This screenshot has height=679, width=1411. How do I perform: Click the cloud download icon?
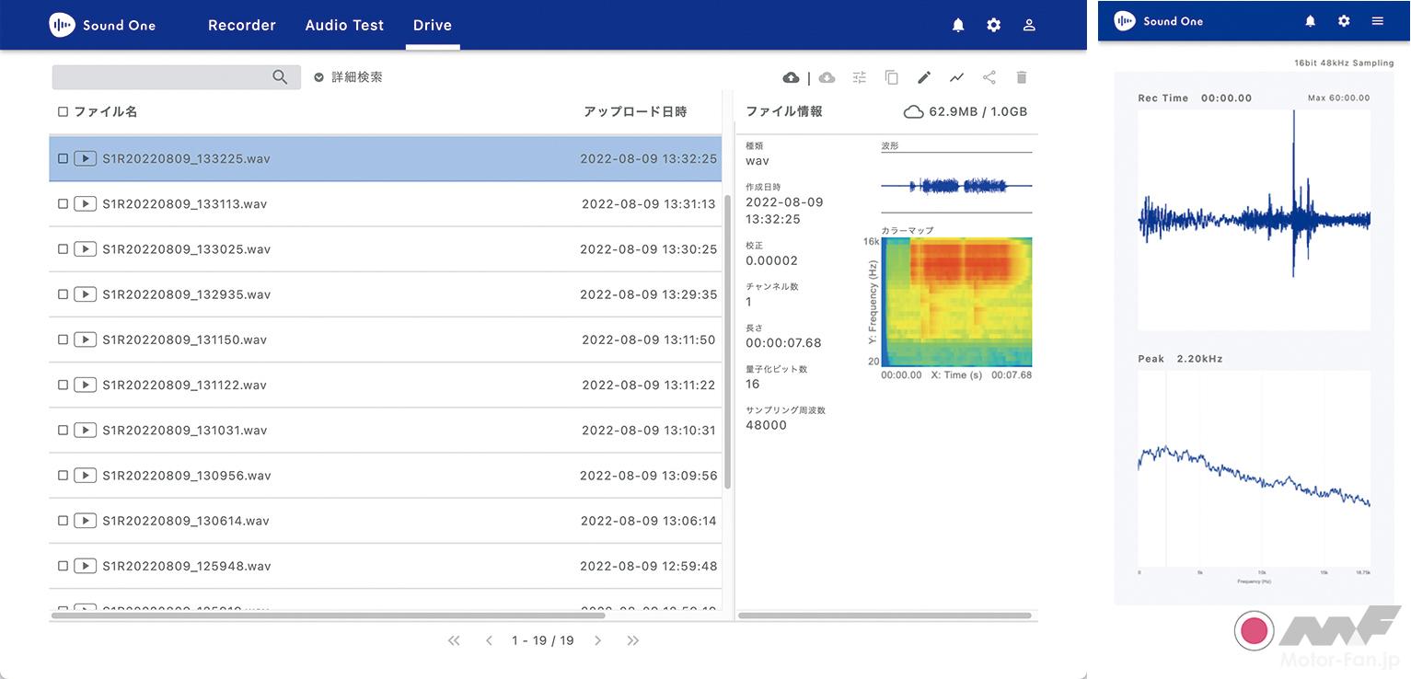(827, 78)
